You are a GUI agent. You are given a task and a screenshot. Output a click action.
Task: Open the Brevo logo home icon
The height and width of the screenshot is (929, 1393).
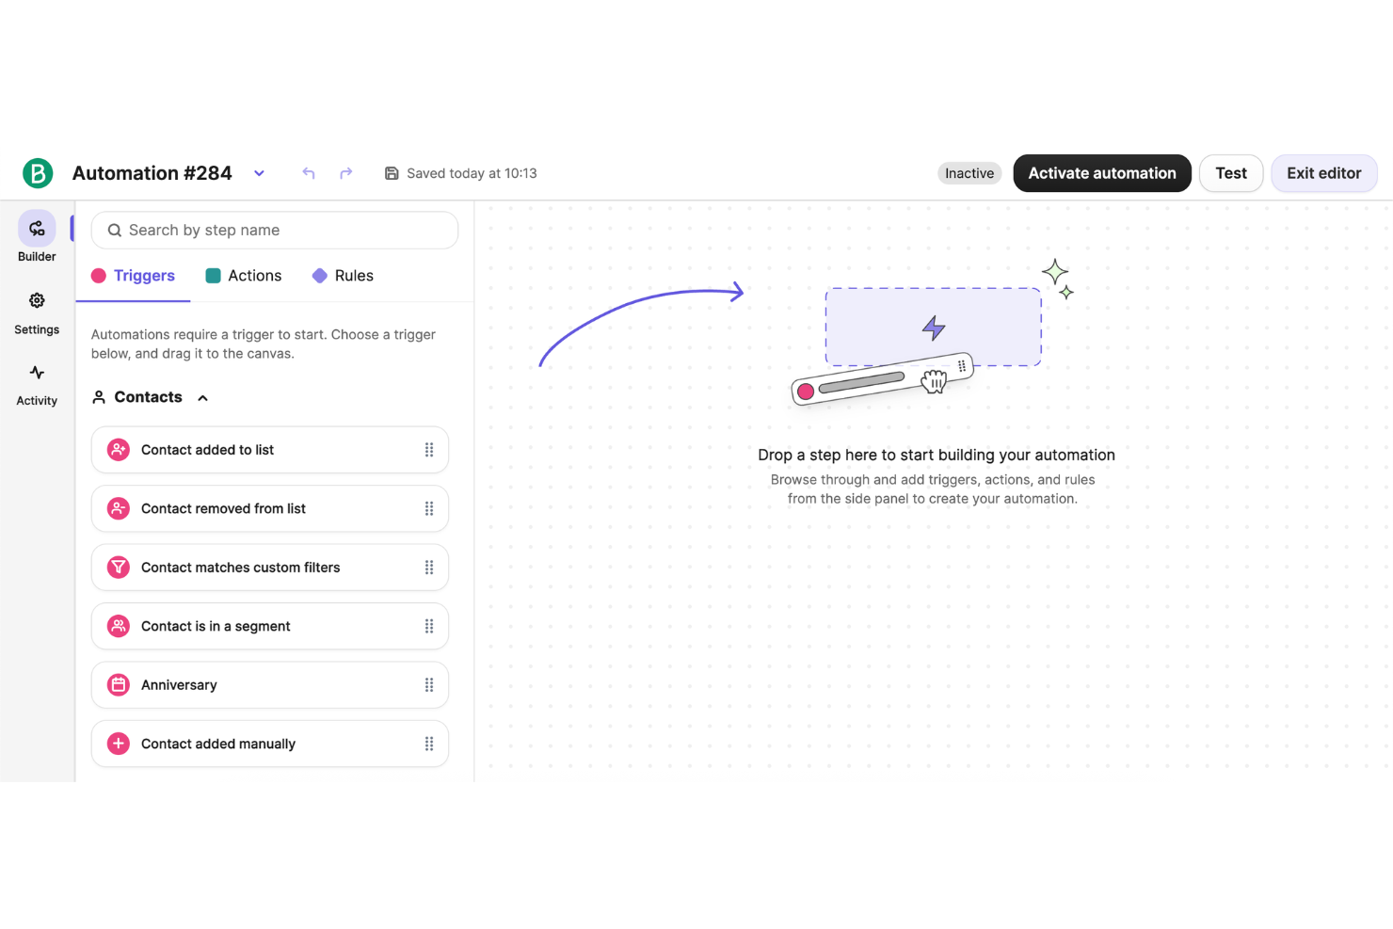tap(38, 172)
